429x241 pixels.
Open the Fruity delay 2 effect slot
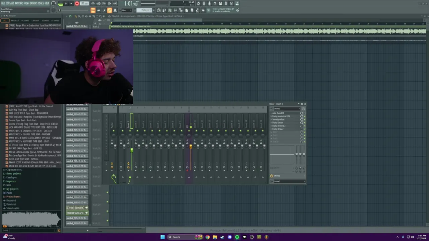pos(278,129)
